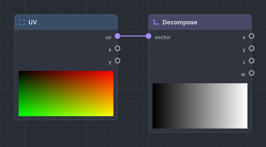The height and width of the screenshot is (147, 266).
Task: Click the z output socket on Decompose
Action: [252, 61]
